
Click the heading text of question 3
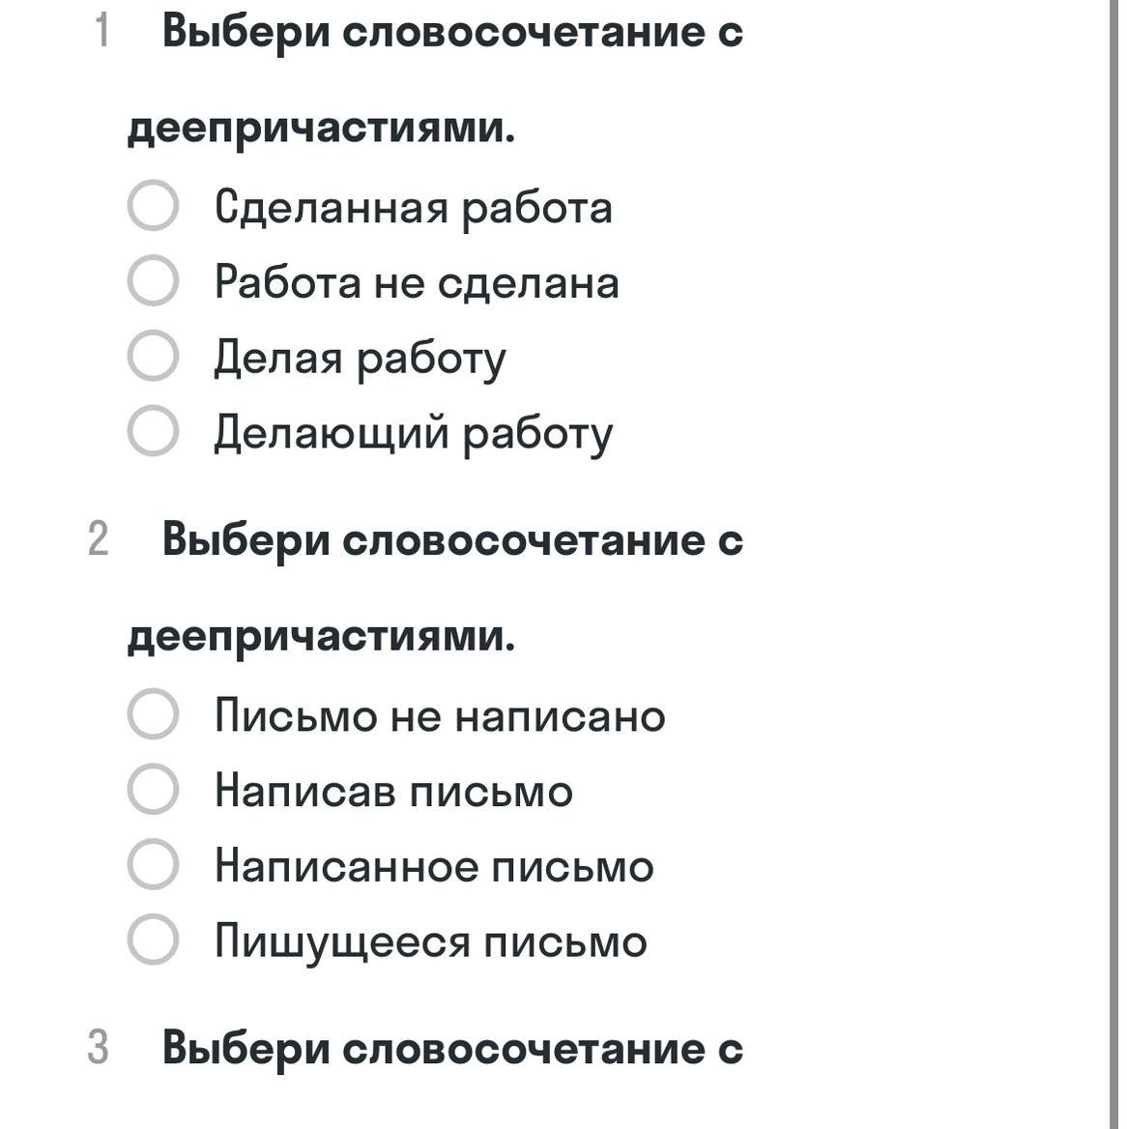(x=451, y=1048)
